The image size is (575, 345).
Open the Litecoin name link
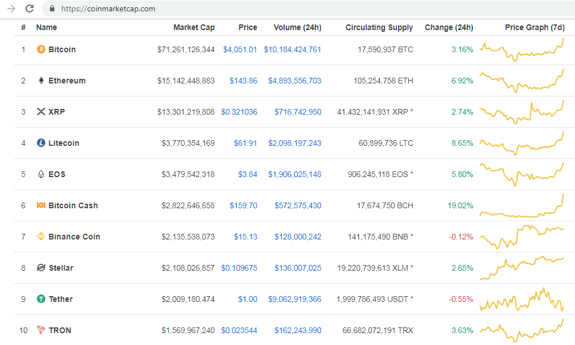click(x=64, y=143)
